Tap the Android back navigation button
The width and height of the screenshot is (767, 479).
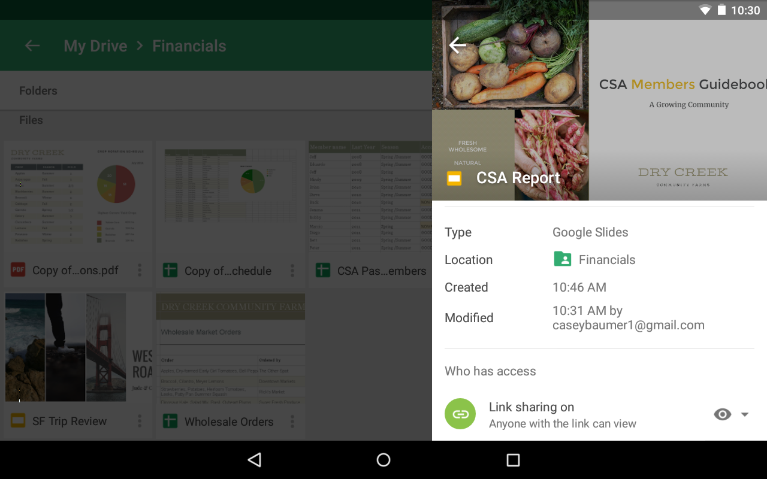pyautogui.click(x=255, y=460)
